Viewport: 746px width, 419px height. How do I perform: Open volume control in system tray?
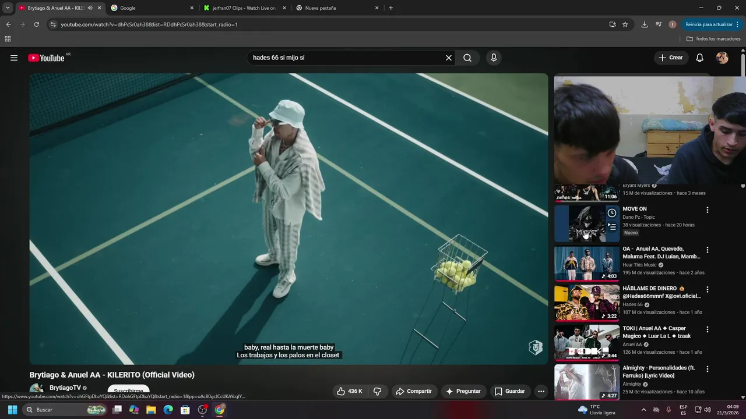point(708,410)
